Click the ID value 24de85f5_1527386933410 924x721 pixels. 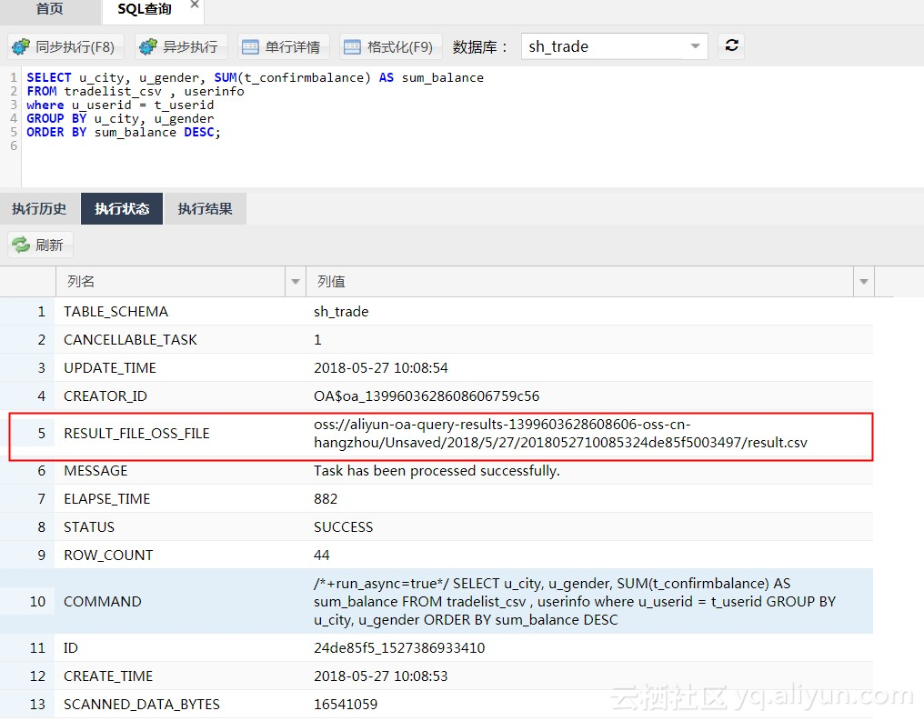coord(399,648)
